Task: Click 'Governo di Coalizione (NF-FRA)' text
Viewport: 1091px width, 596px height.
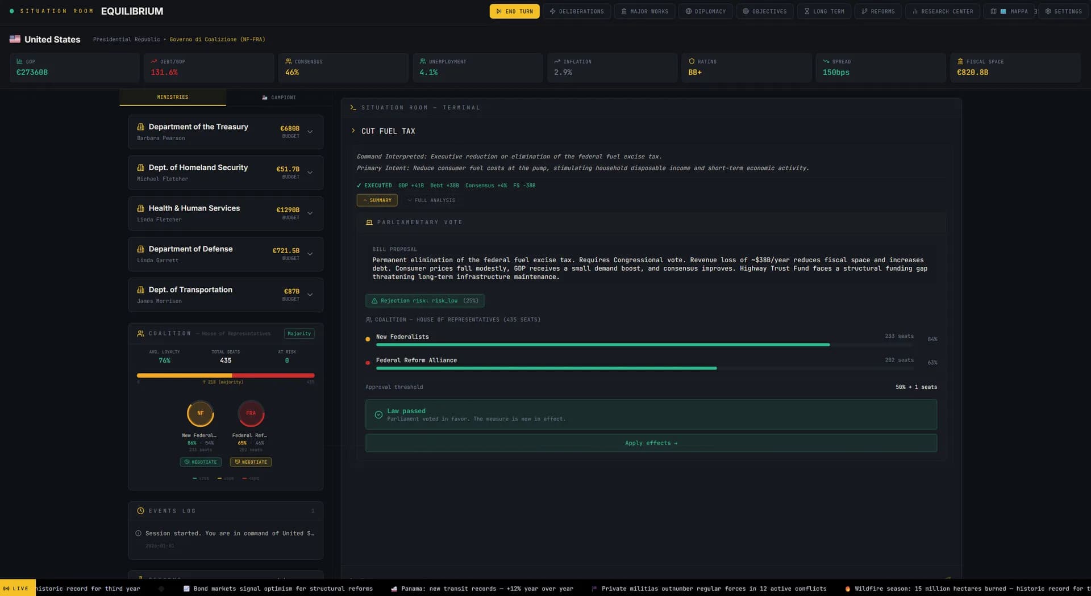Action: (217, 39)
